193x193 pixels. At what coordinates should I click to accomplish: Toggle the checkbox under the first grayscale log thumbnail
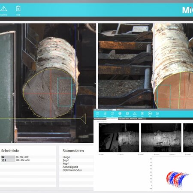click(100, 154)
